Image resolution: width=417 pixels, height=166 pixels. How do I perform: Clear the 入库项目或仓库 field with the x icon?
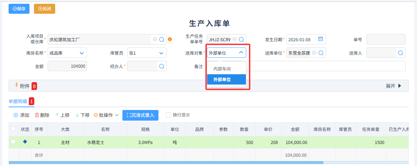155,40
